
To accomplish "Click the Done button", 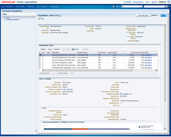I will coord(163,16).
